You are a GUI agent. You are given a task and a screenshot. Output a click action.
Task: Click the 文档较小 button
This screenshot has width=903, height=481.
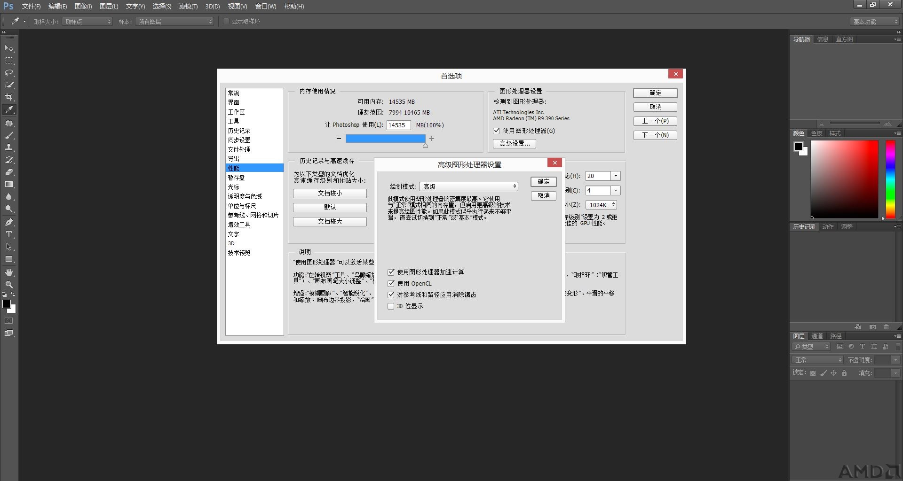[x=330, y=194]
